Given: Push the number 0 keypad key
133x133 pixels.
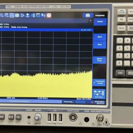Looking at the screenshot, I should (x=119, y=63).
